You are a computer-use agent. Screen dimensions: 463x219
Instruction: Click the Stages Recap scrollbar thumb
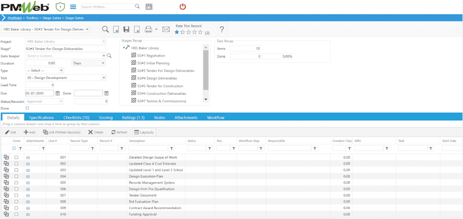point(206,69)
